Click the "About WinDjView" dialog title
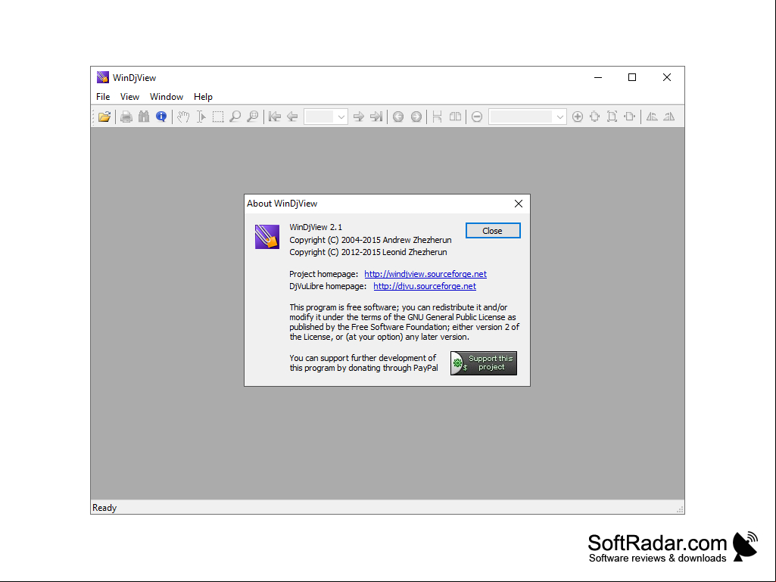Viewport: 776px width, 582px height. [x=282, y=204]
